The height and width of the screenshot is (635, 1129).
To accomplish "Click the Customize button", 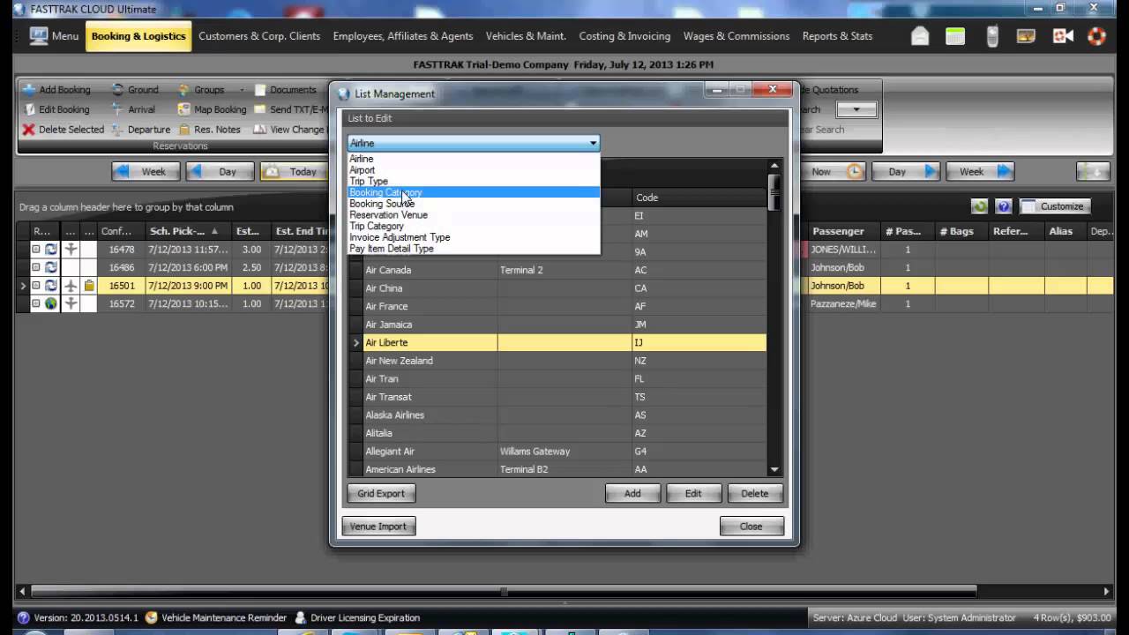I will pos(1055,206).
